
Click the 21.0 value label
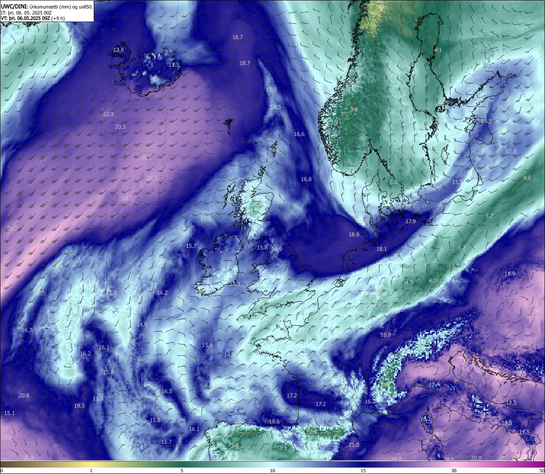[x=354, y=445]
